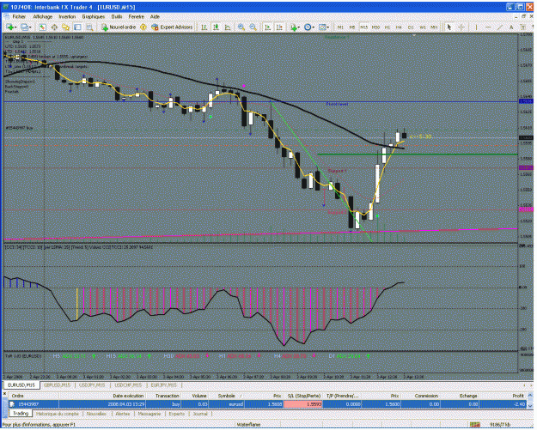The image size is (537, 430).
Task: Select the trendline drawing tool
Action: (x=500, y=27)
